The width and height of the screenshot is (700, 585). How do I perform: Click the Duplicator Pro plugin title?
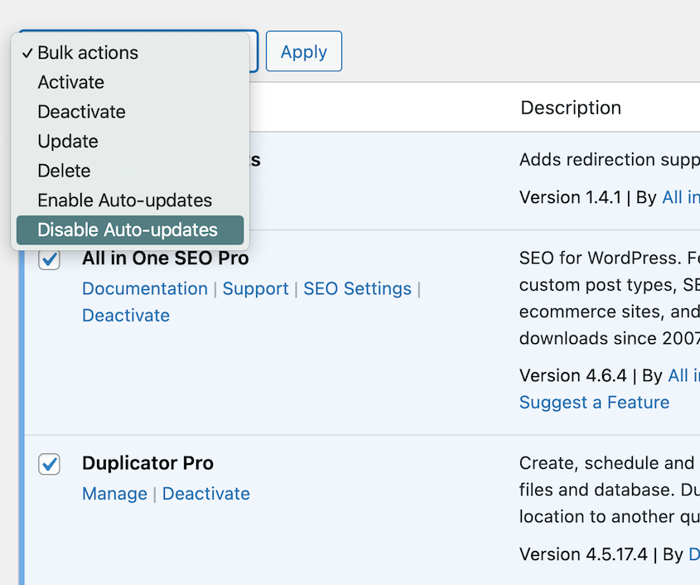click(x=147, y=463)
